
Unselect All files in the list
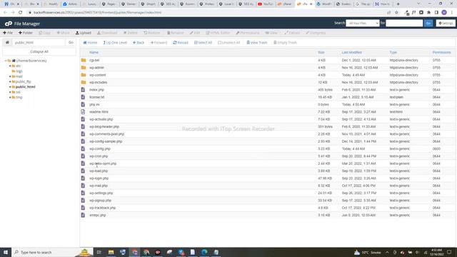(x=229, y=43)
